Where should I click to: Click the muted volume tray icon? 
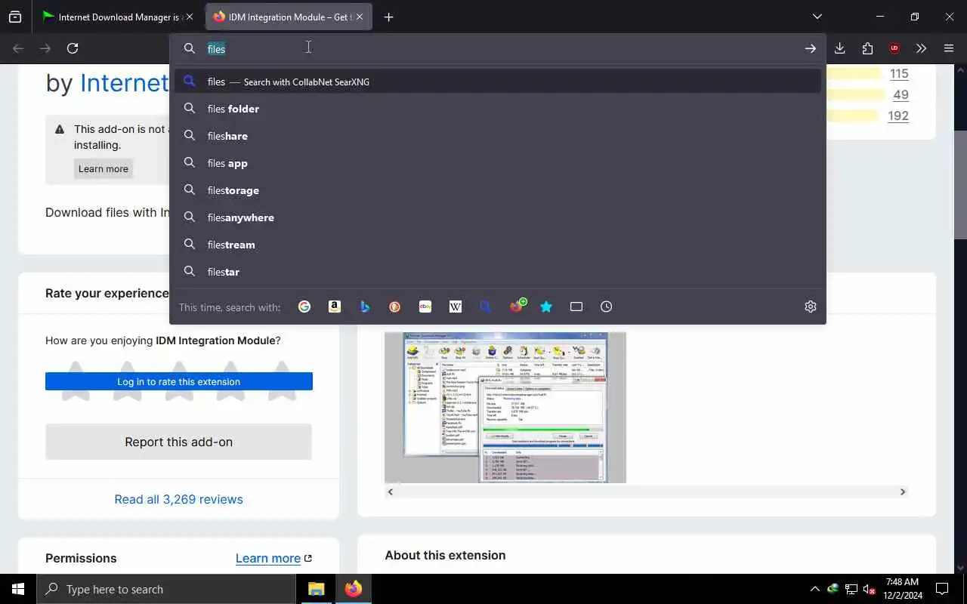[x=869, y=589]
